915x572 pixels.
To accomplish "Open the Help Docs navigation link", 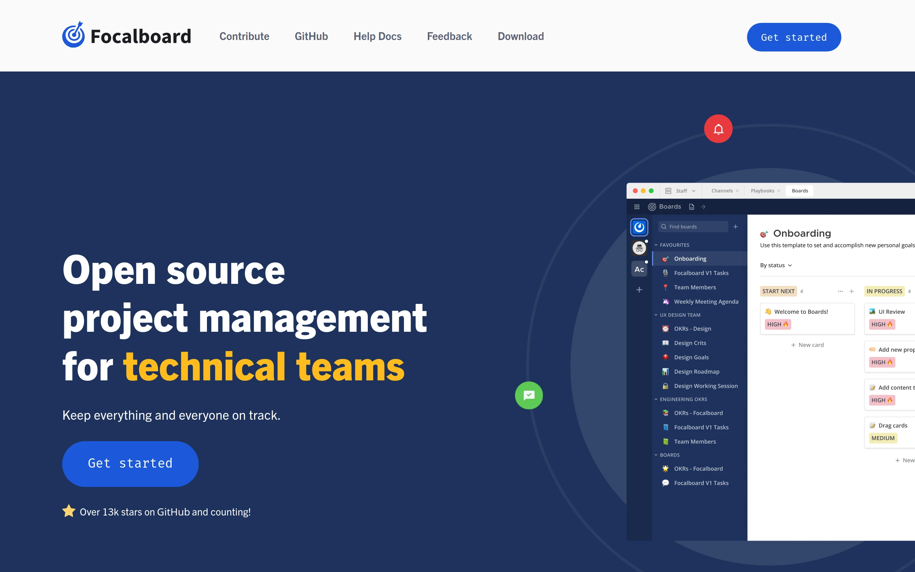I will pos(377,36).
